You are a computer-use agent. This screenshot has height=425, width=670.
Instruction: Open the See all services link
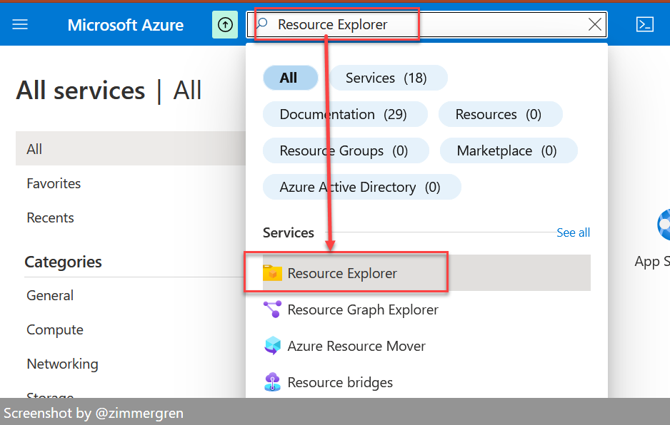click(573, 232)
